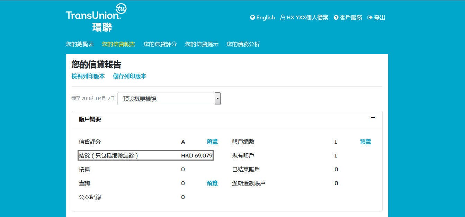
Task: Select 您的信貸報告 tab
Action: [x=119, y=44]
